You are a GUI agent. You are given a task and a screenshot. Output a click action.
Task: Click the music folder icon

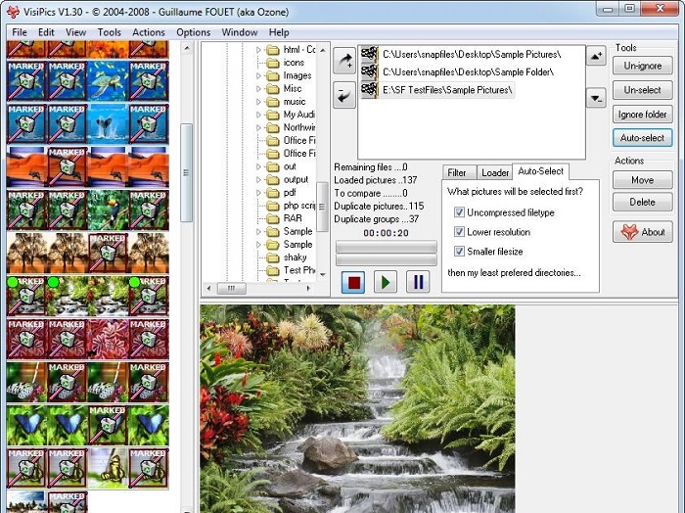[x=273, y=102]
